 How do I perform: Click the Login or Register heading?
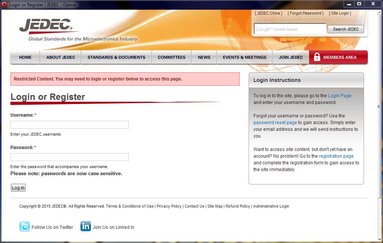click(48, 97)
